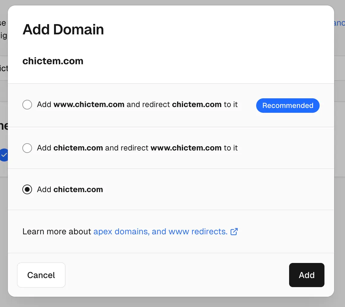345x307 pixels.
Task: Click the words 'to it' in the recommended option
Action: pos(231,105)
